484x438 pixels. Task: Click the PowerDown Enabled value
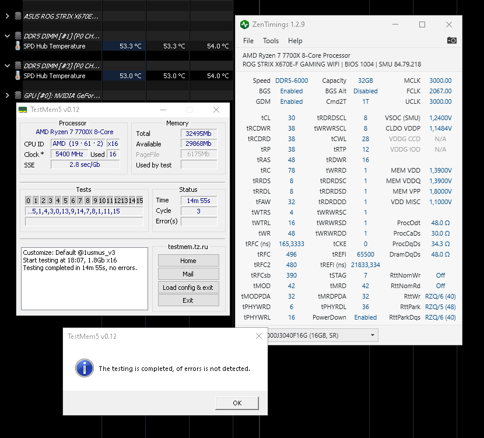pos(366,317)
